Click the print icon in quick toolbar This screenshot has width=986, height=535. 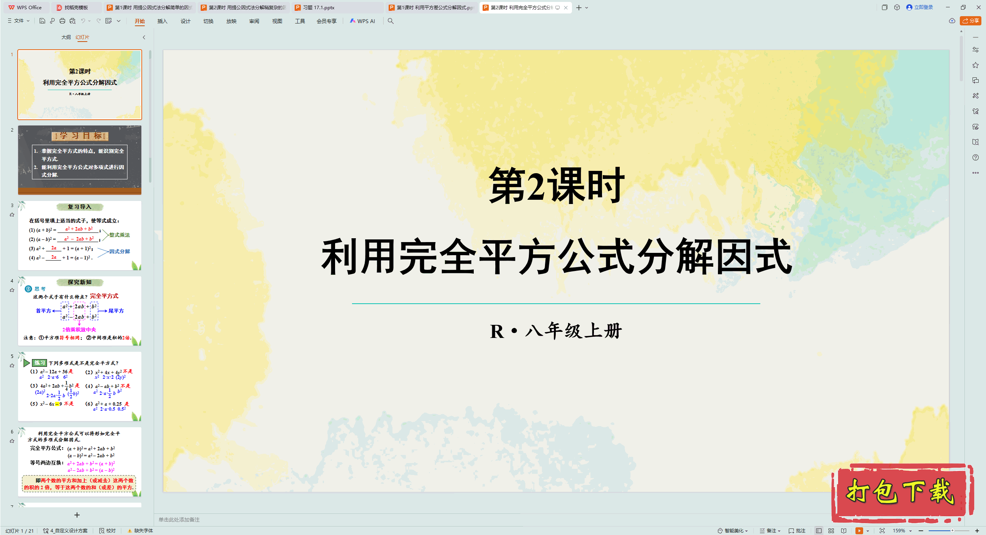click(62, 21)
